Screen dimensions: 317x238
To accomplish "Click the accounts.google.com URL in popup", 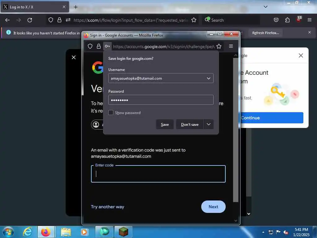I will click(163, 46).
